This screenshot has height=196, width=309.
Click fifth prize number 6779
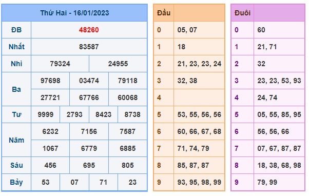[x=89, y=148]
